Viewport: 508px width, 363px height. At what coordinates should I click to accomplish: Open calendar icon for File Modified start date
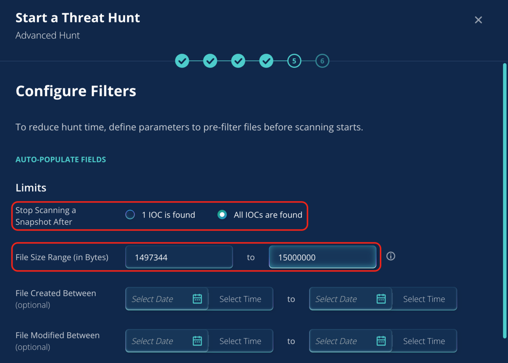click(x=197, y=341)
